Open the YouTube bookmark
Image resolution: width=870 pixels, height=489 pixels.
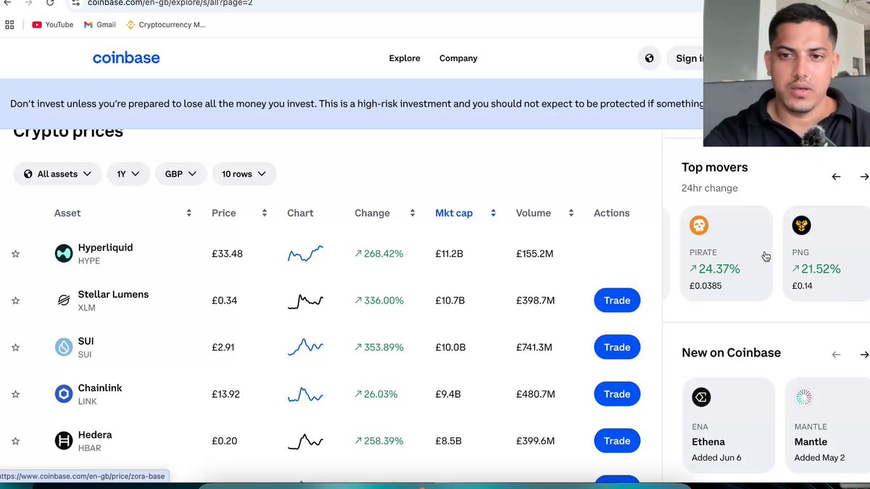53,25
